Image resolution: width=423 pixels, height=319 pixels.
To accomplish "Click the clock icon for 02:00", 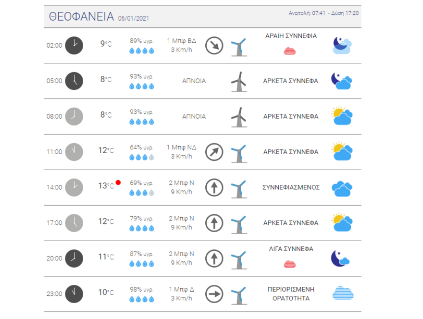I will tap(74, 45).
